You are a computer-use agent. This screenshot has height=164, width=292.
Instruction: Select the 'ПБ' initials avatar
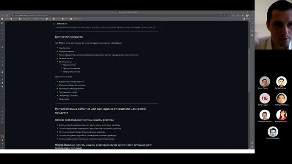(265, 98)
